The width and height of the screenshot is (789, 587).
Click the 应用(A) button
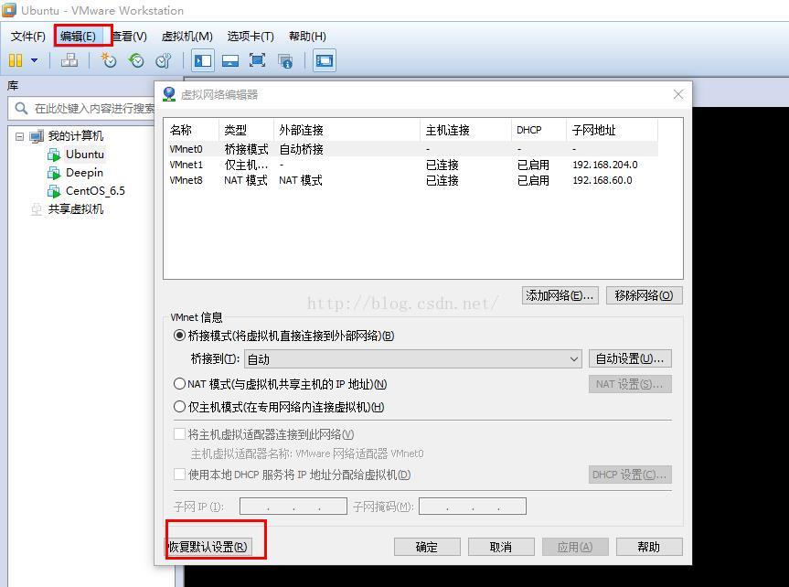coord(575,547)
